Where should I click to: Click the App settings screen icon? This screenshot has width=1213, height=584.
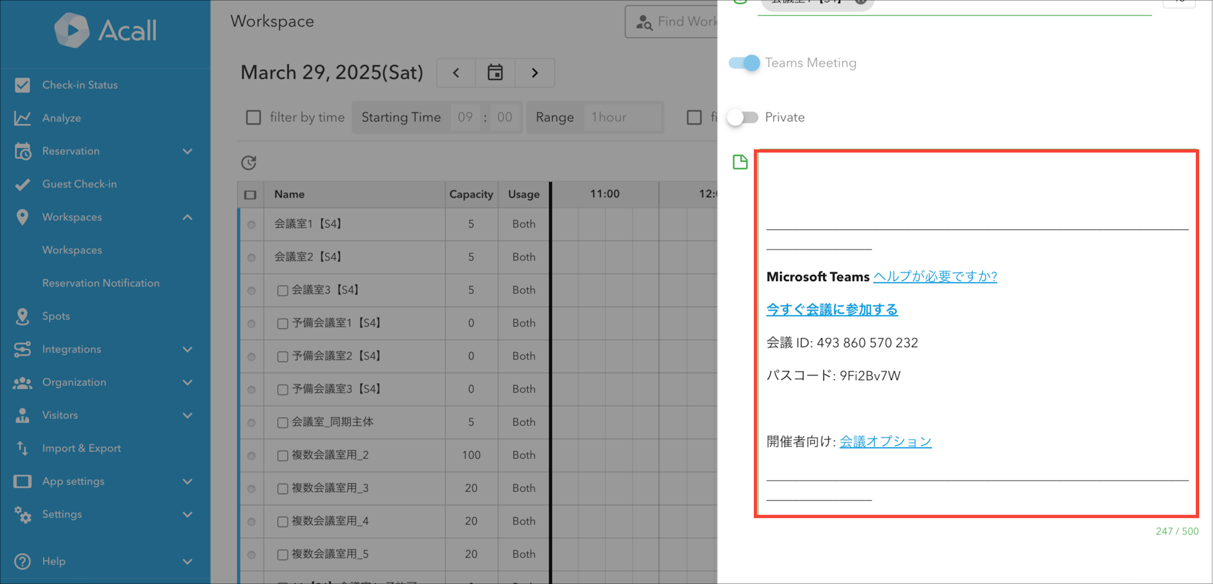click(x=22, y=481)
